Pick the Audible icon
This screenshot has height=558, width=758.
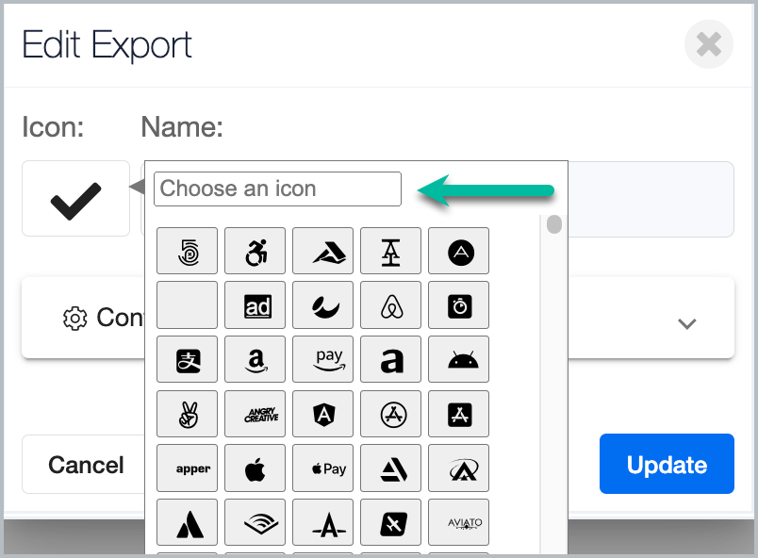[x=255, y=522]
